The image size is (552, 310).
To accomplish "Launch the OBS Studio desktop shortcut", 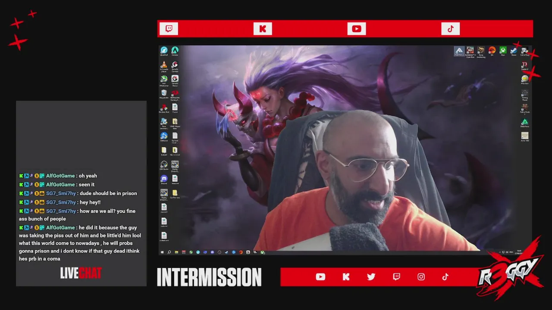I will tap(164, 165).
